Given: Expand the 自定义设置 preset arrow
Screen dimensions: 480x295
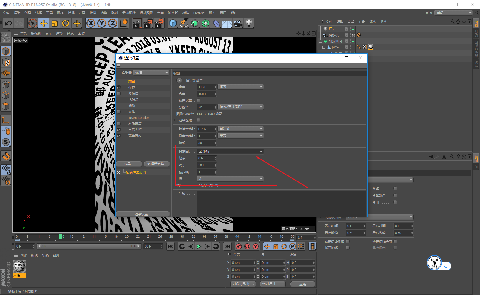Looking at the screenshot, I should pyautogui.click(x=179, y=80).
